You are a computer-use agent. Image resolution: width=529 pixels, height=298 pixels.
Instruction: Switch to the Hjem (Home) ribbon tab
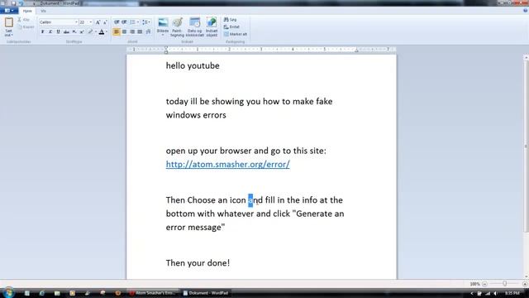pyautogui.click(x=27, y=11)
